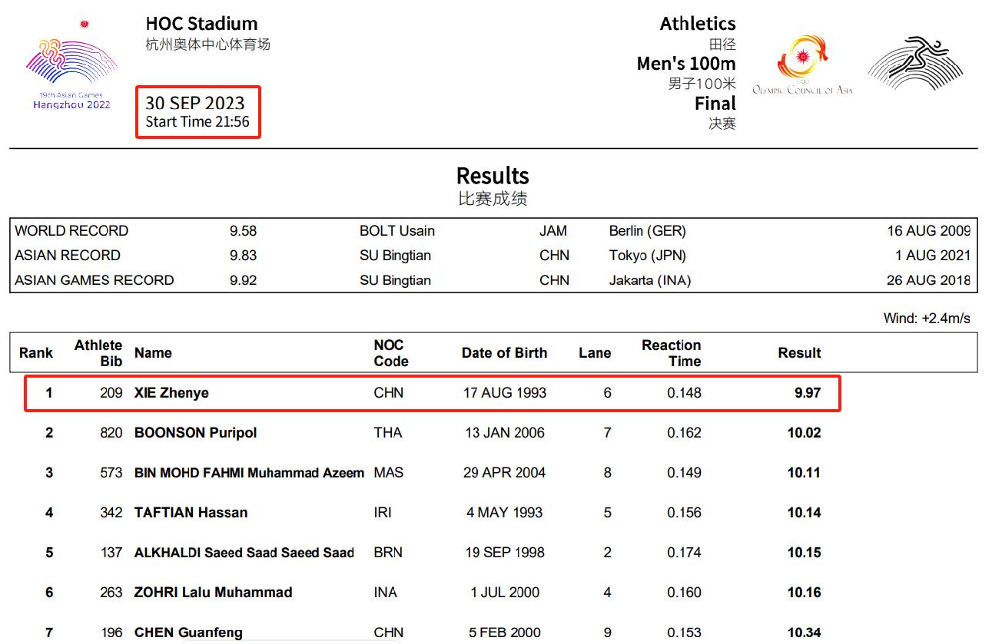
Task: Click the winning result 9.97
Action: click(x=808, y=393)
